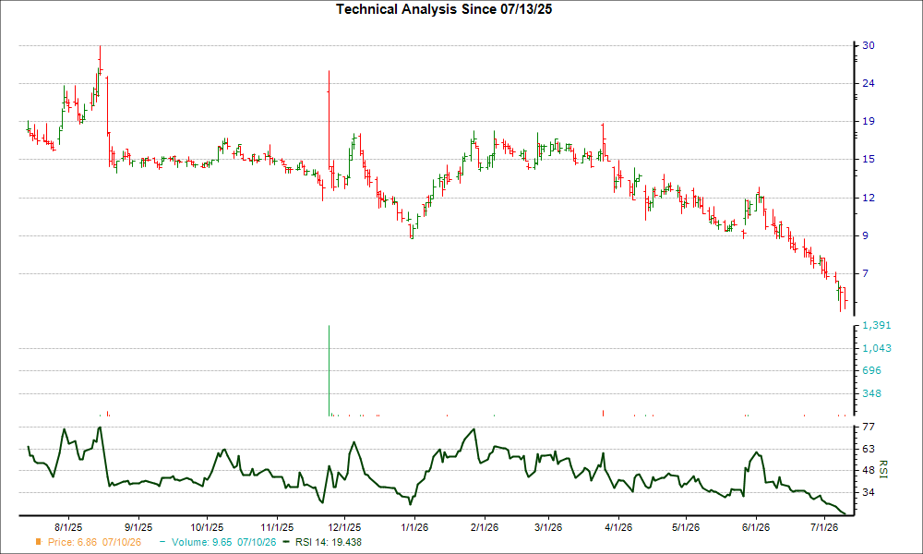
Task: Click the dark green RSI legend marker
Action: pyautogui.click(x=287, y=542)
